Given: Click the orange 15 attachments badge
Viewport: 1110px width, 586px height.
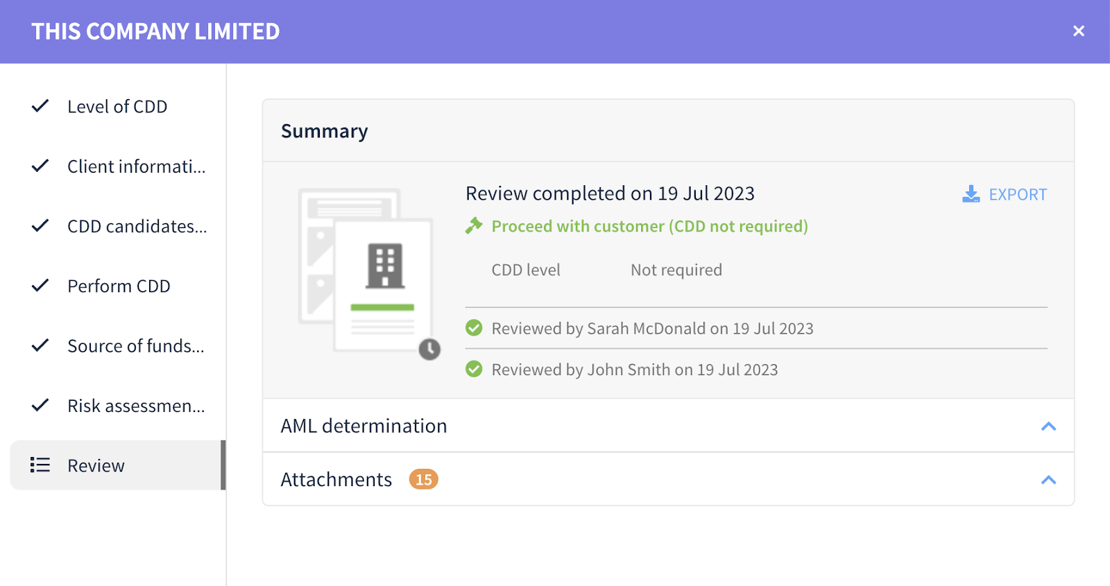Looking at the screenshot, I should click(423, 479).
